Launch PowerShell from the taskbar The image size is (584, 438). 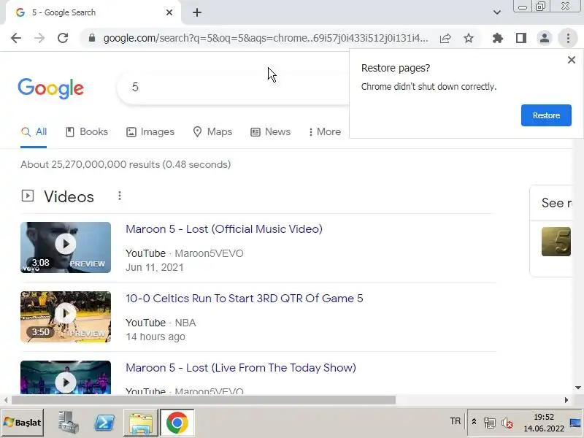point(104,423)
